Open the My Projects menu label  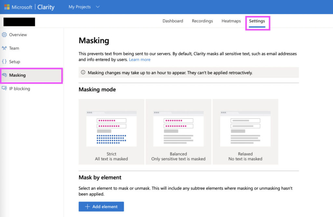(80, 7)
